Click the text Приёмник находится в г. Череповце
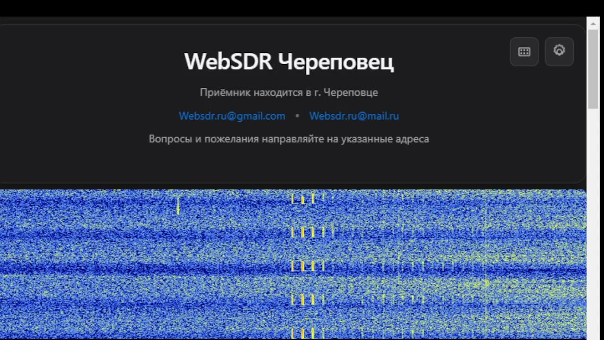604x340 pixels. (289, 93)
